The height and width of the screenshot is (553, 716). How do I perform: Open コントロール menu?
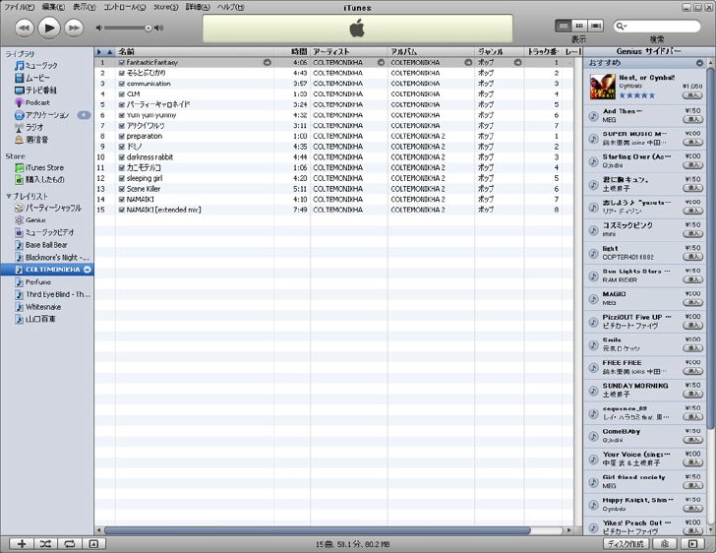click(x=125, y=7)
